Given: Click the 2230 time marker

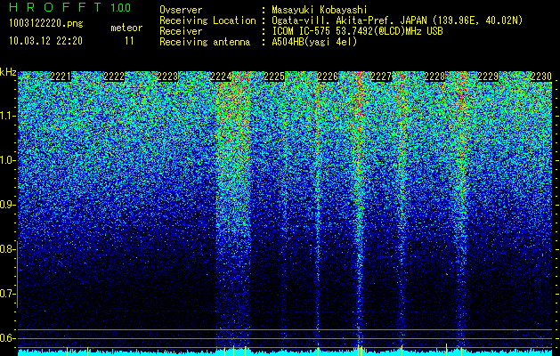Looking at the screenshot, I should tap(541, 77).
